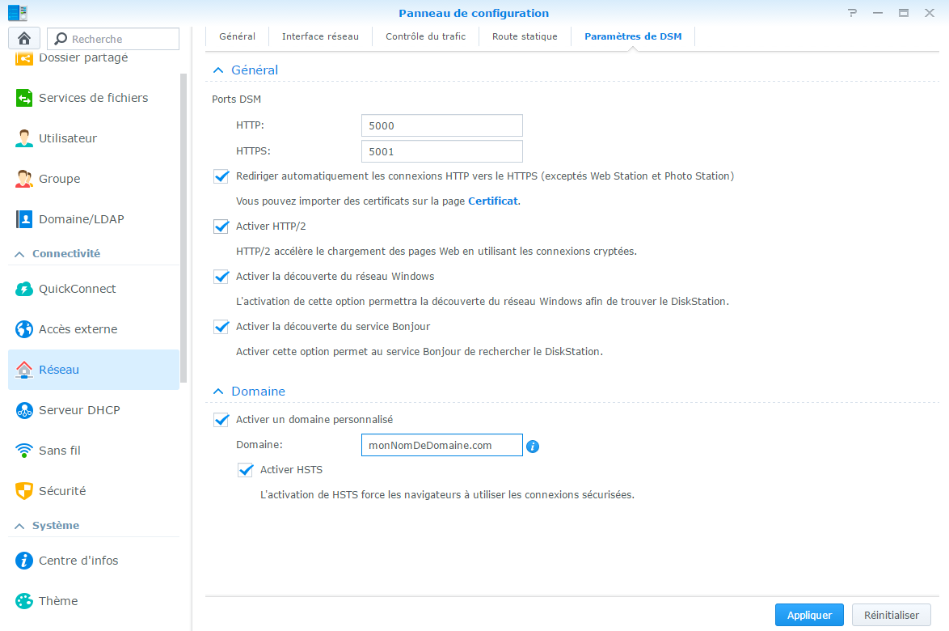949x631 pixels.
Task: Click the Serveur DHCP icon
Action: pos(24,410)
